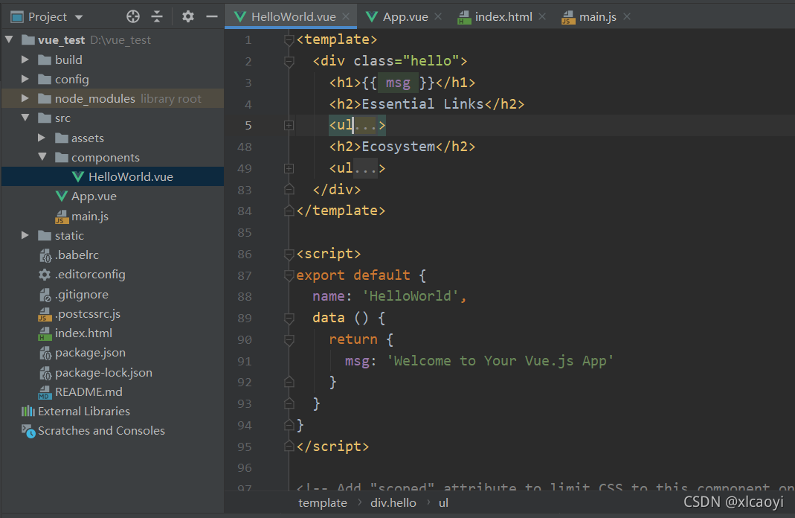Fold the script tag on line 86
The width and height of the screenshot is (795, 518).
click(289, 254)
